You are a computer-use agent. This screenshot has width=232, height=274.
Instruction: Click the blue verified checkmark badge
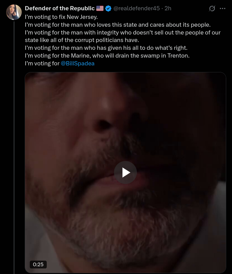pos(108,8)
